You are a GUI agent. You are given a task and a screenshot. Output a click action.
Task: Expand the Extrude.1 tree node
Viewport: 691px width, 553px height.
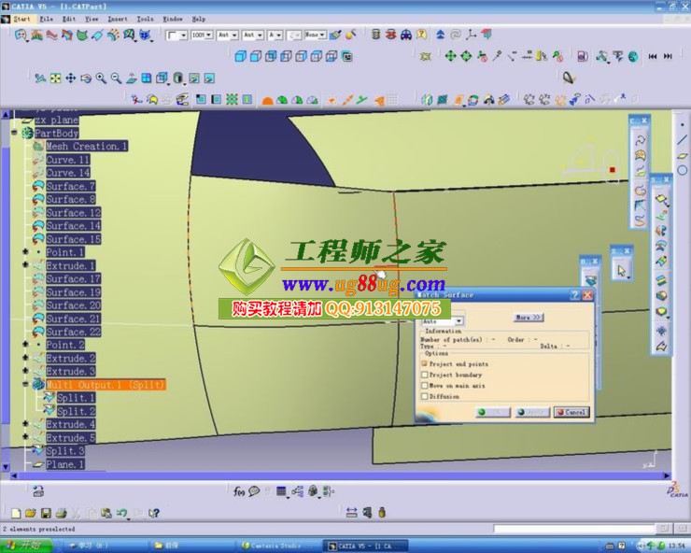click(25, 264)
